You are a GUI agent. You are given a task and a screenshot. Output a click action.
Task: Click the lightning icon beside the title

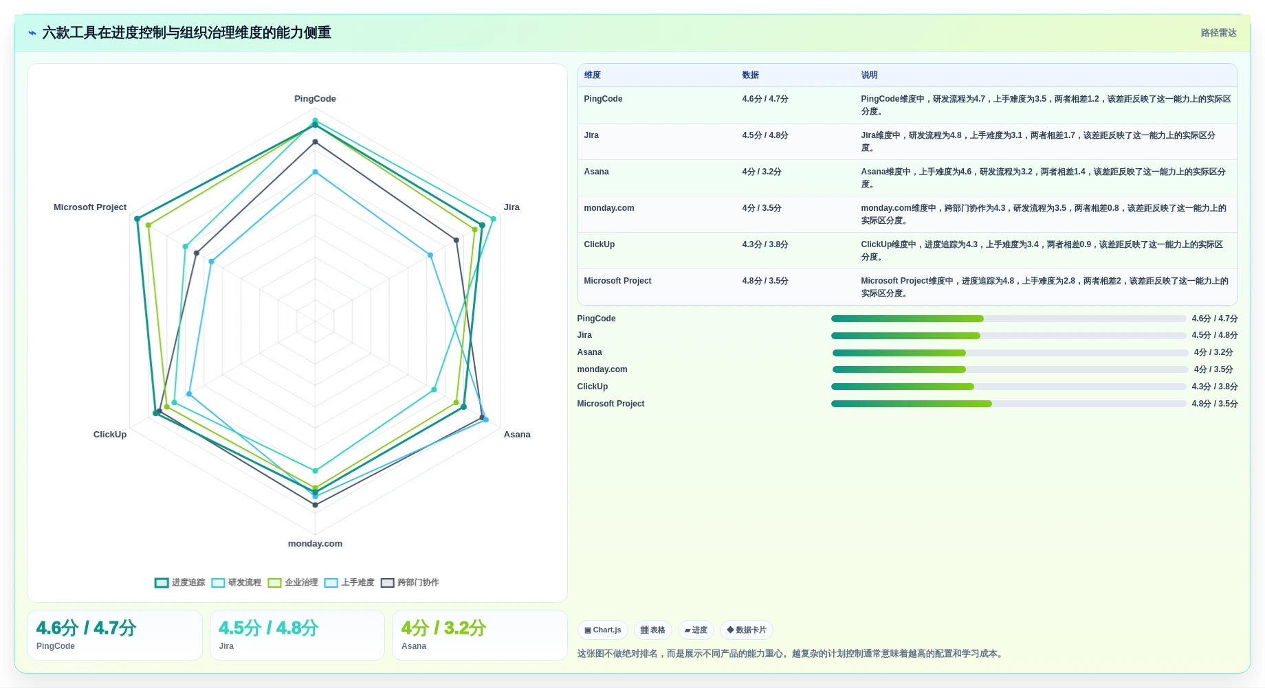point(32,33)
